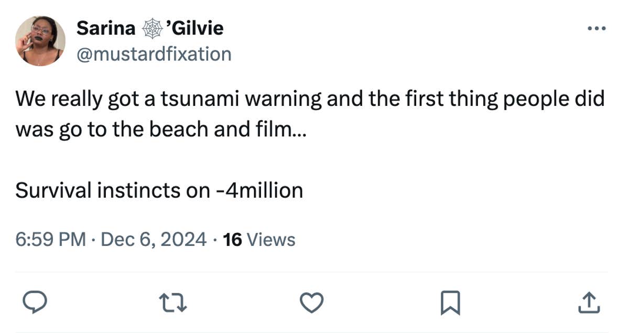Toggle the repost state of this tweet
Screen dimensions: 629x333
click(x=173, y=302)
